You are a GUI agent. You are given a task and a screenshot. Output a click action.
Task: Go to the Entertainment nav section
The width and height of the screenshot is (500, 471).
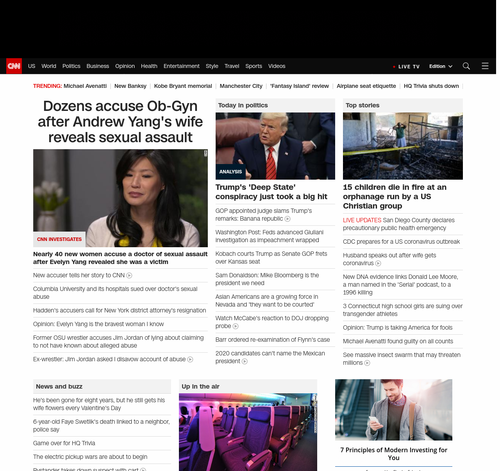click(181, 66)
